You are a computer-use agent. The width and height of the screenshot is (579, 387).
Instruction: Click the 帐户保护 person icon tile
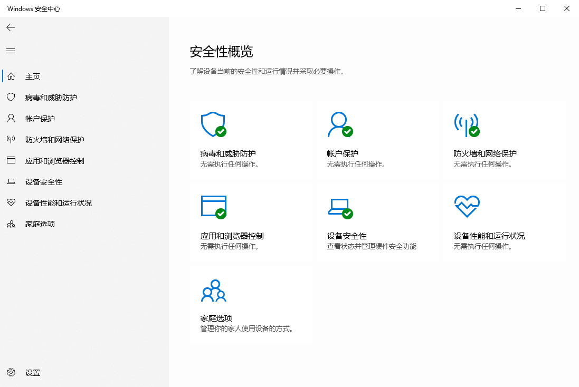(339, 124)
